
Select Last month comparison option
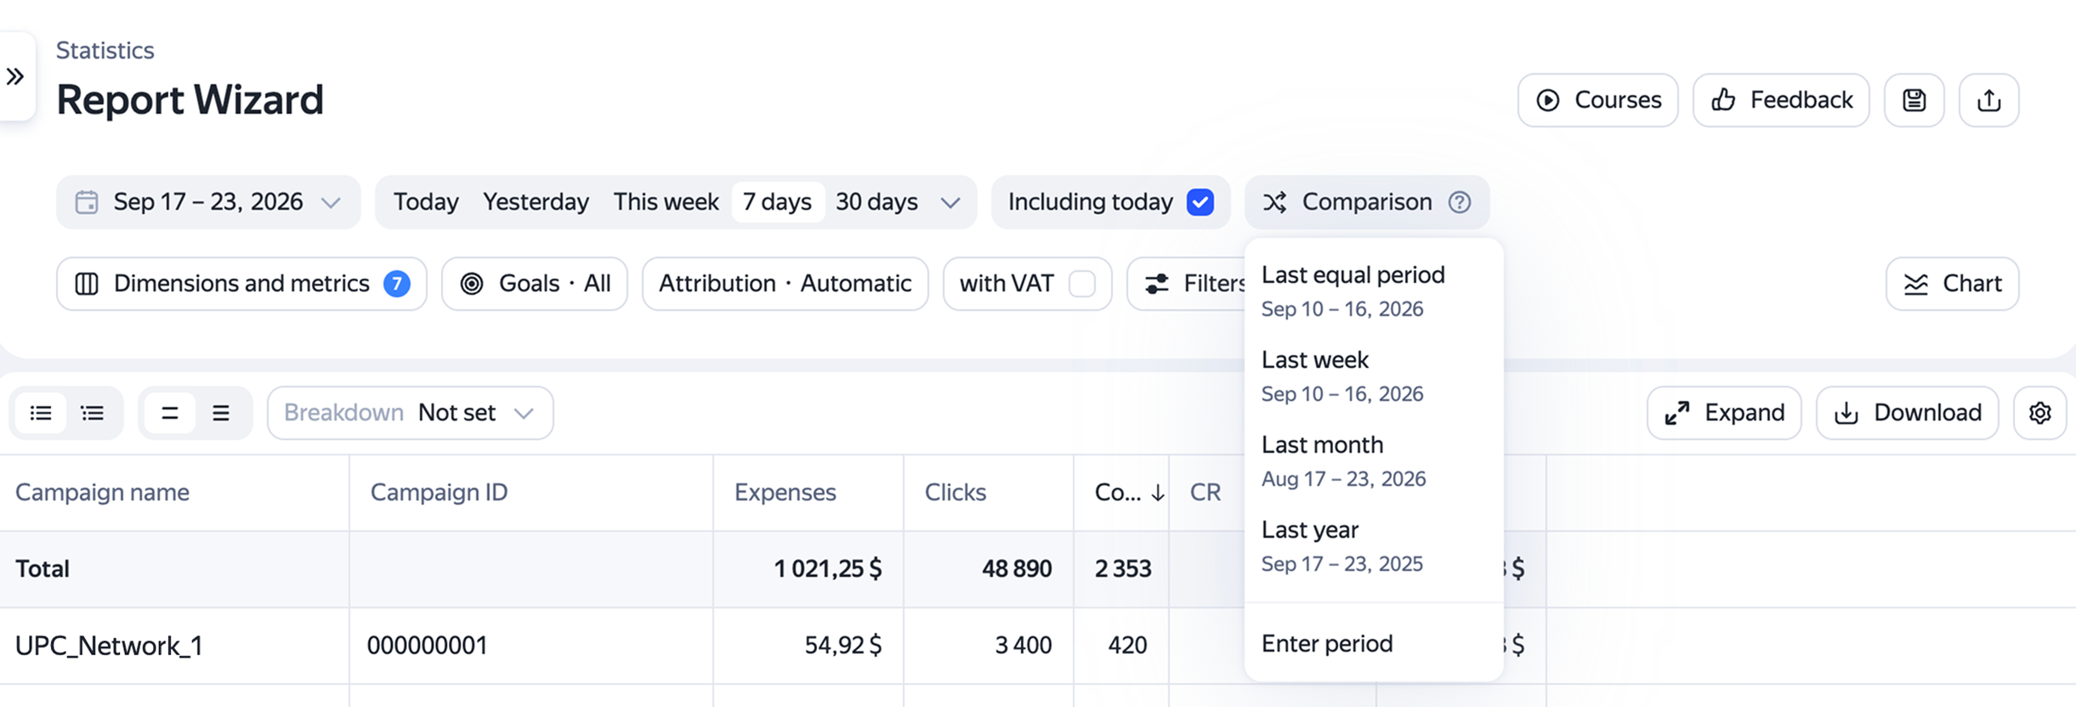pos(1374,461)
